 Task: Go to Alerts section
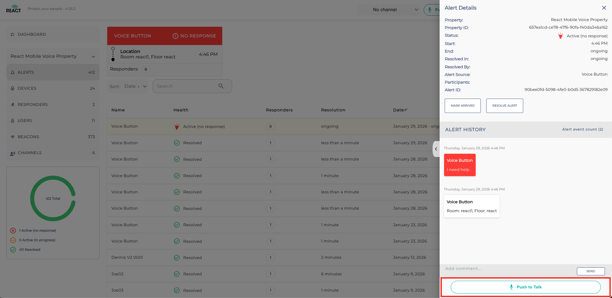point(53,72)
